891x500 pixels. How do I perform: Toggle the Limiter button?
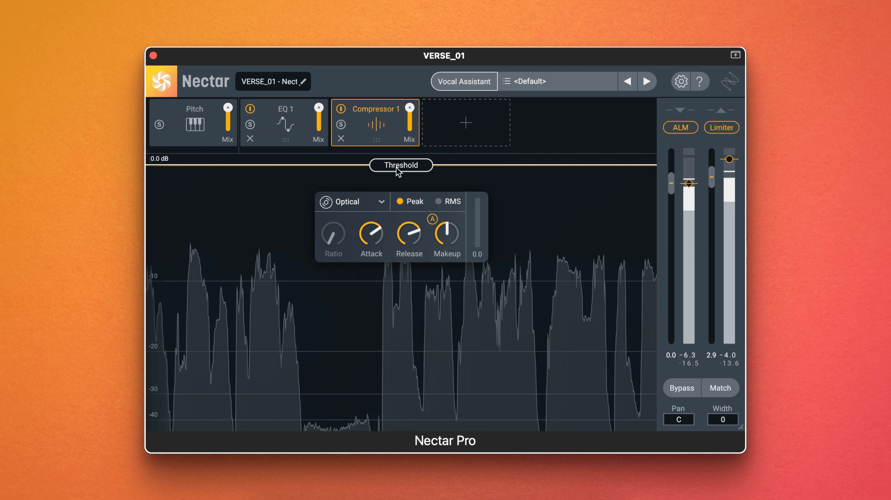point(721,128)
